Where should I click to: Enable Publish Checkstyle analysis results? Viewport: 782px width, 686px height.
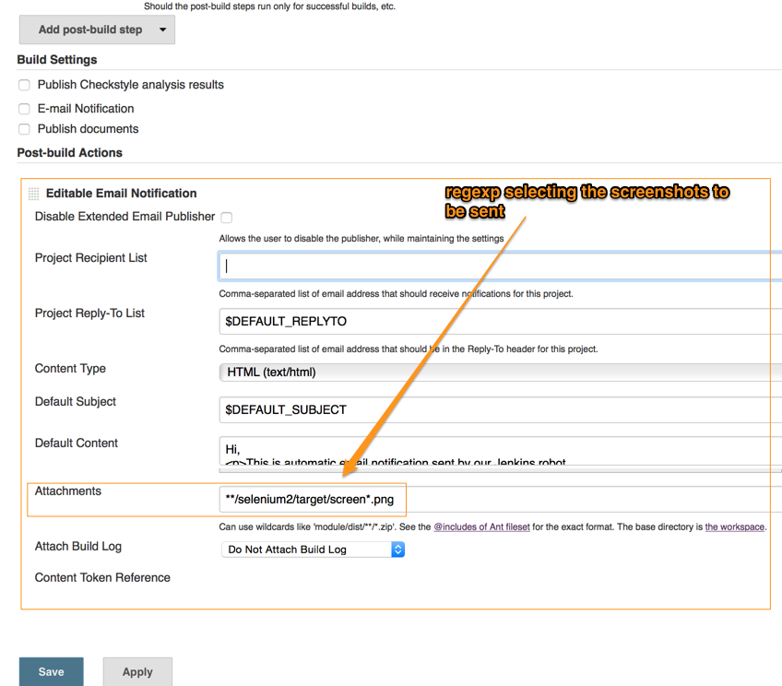pyautogui.click(x=23, y=85)
